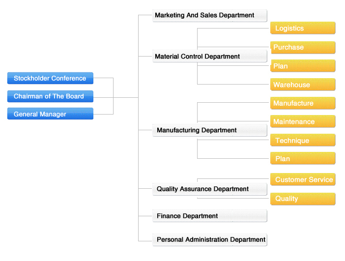The image size is (345, 261).
Task: Click the Manufacture orange box
Action: (x=303, y=103)
